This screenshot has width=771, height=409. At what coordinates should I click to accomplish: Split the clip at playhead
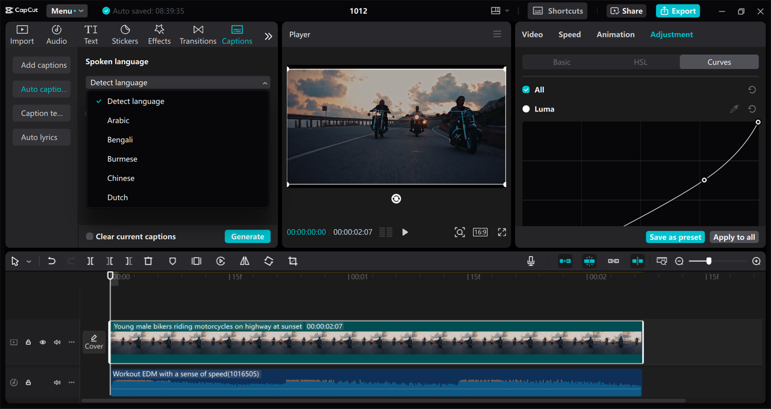(x=90, y=261)
